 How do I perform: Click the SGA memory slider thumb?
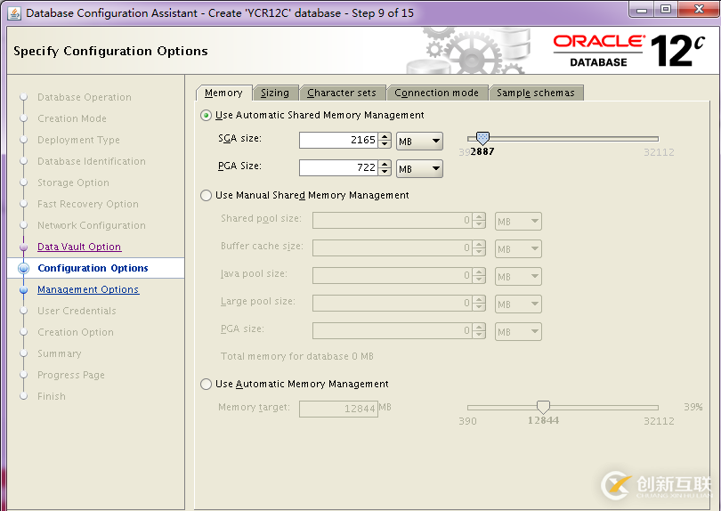[x=482, y=138]
